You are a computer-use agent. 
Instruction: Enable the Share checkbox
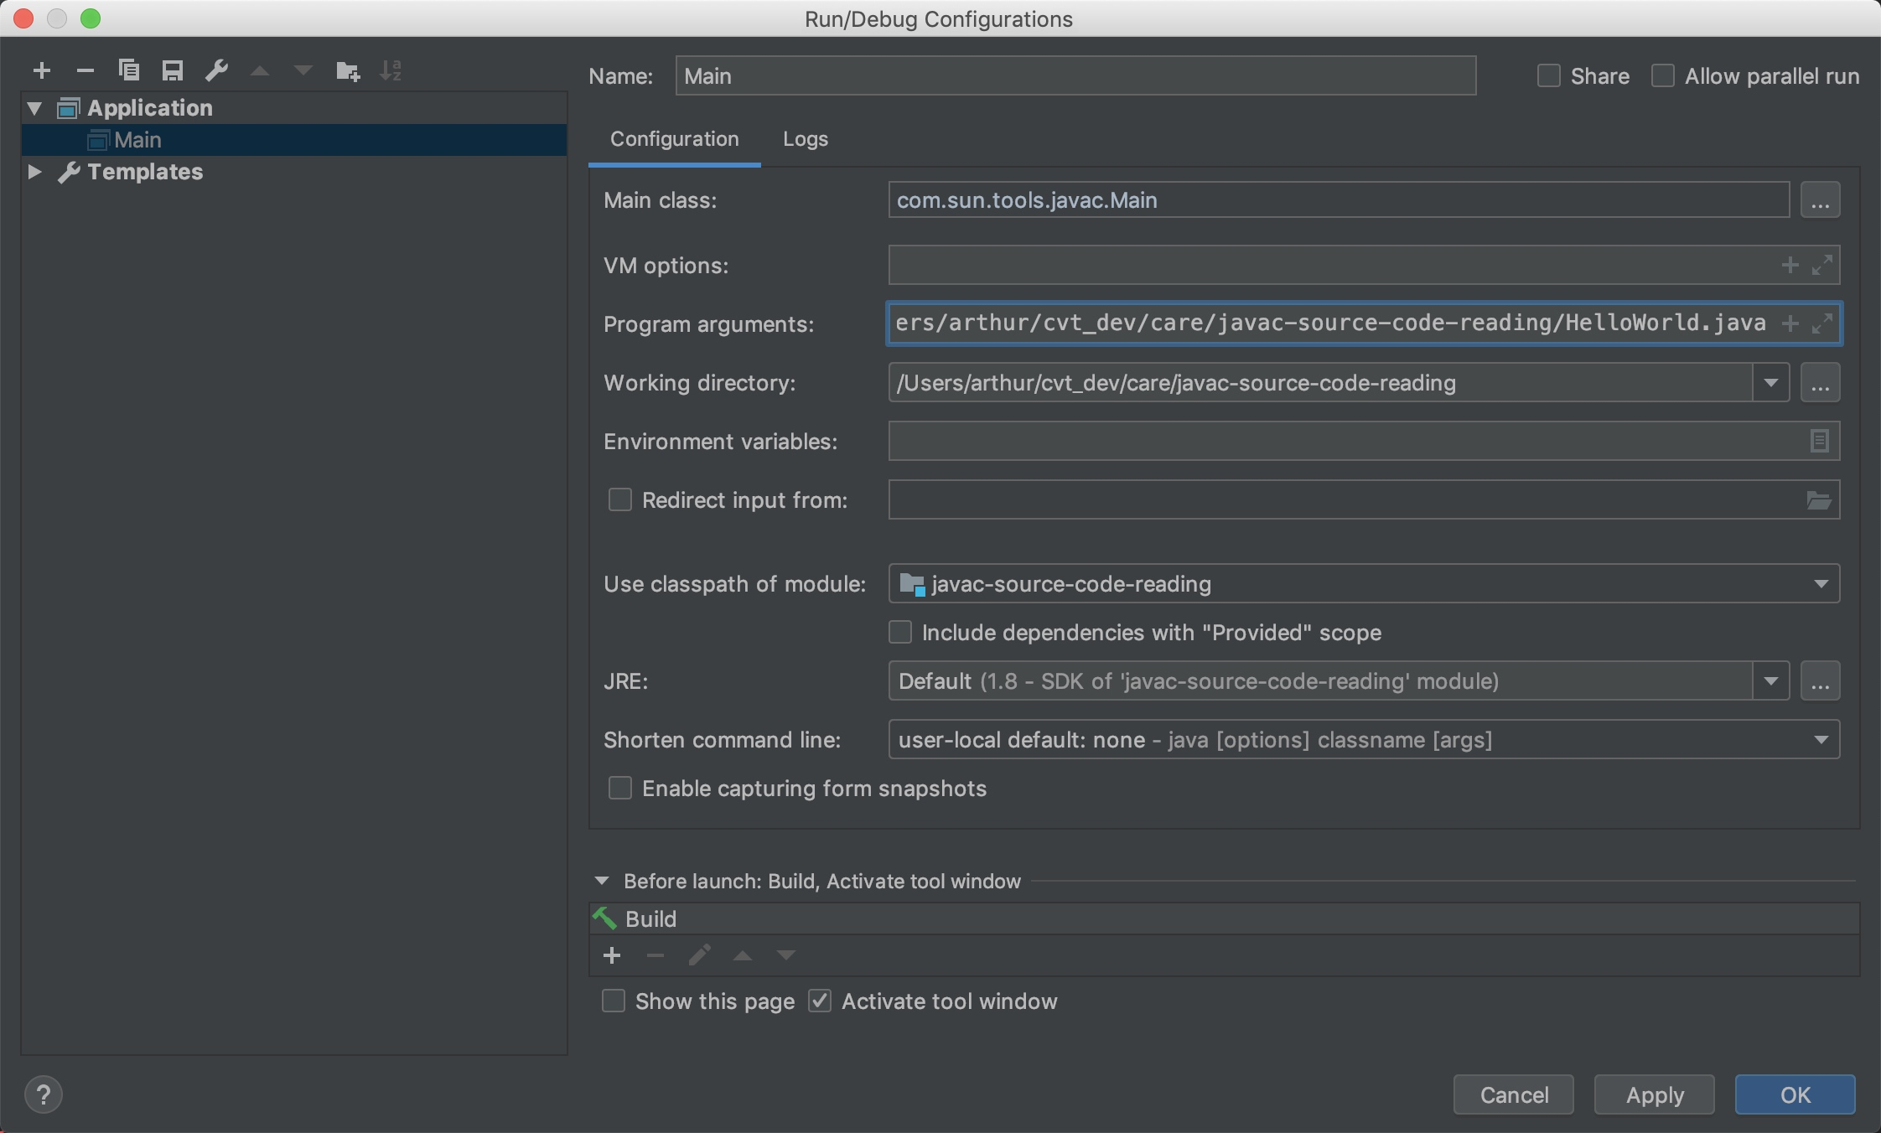[x=1549, y=76]
